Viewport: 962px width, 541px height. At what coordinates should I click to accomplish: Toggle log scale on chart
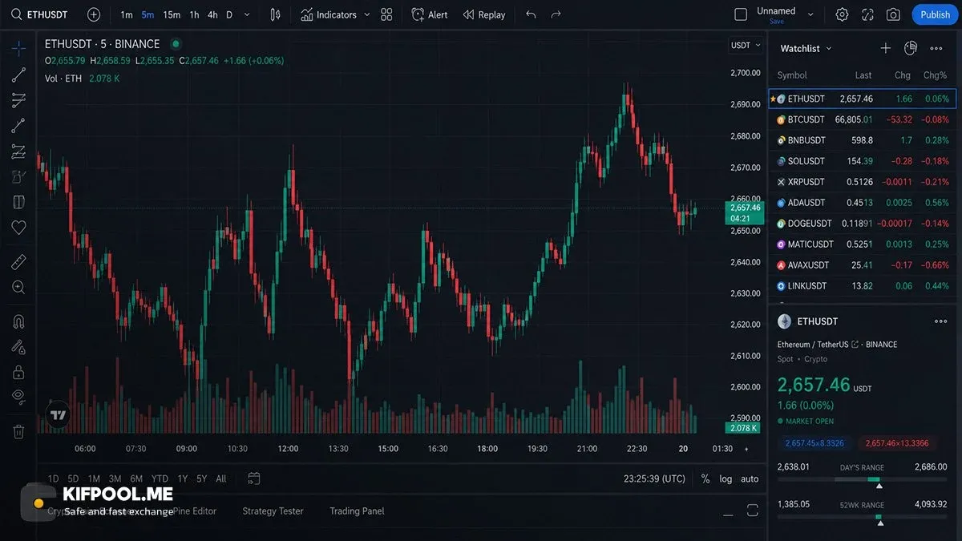[x=726, y=478]
